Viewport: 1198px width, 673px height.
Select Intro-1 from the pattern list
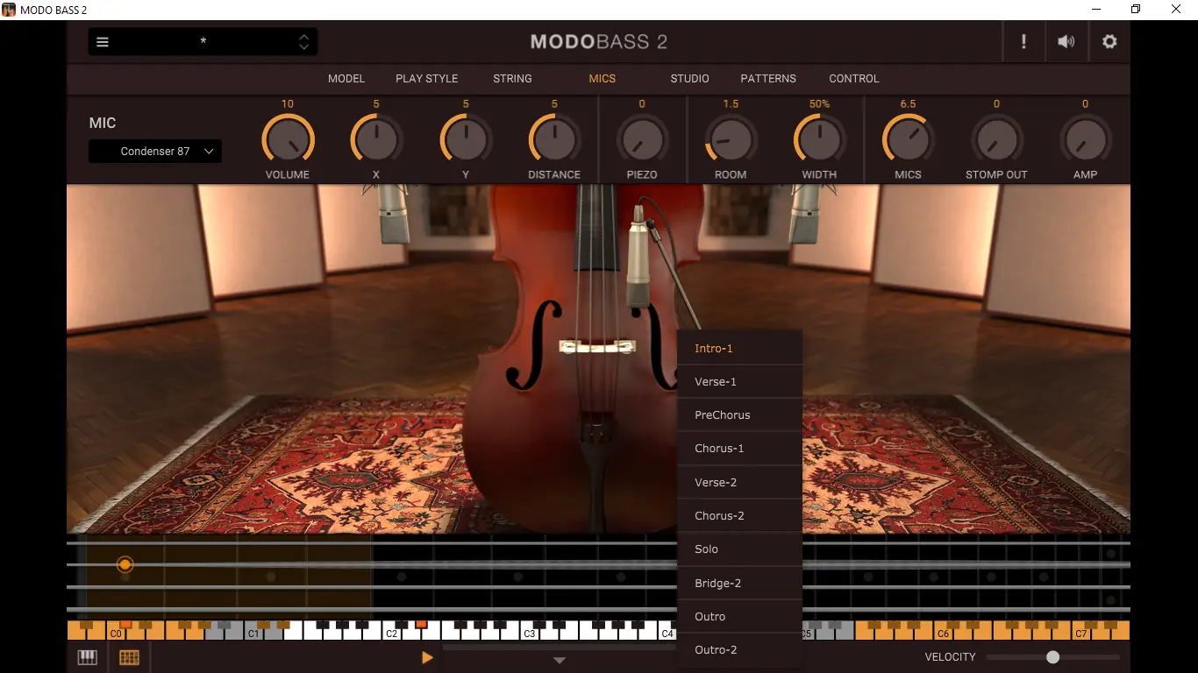tap(740, 348)
